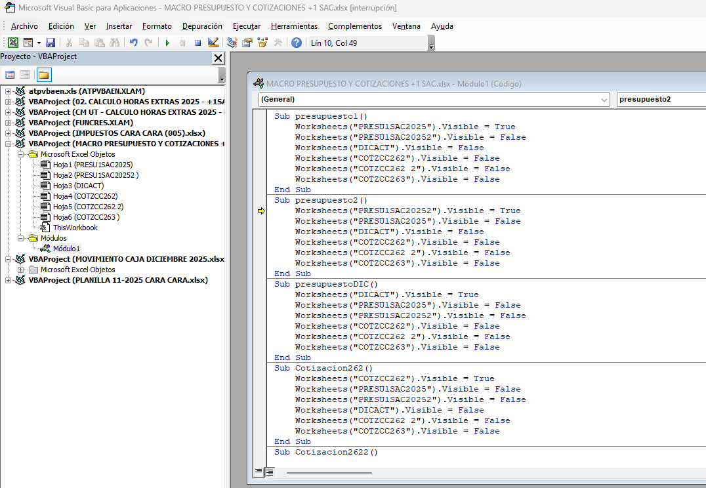Expand VBAProject (PLANILLA 11-2025 CARA CARA.xlsx)
This screenshot has width=706, height=488.
(8, 281)
